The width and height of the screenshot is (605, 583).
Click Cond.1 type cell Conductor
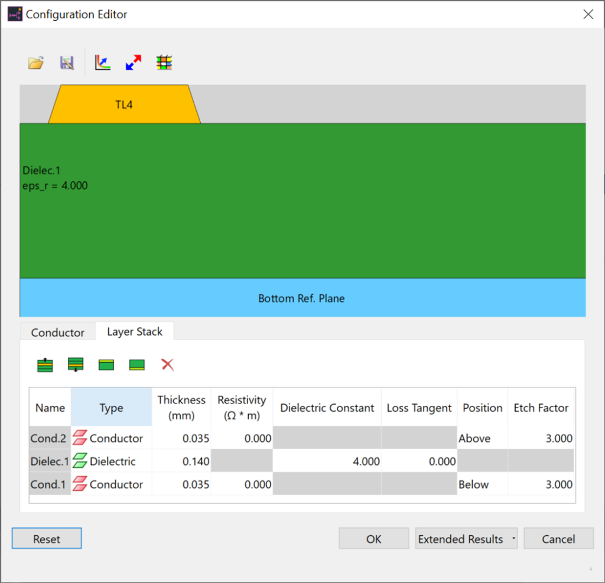[112, 484]
